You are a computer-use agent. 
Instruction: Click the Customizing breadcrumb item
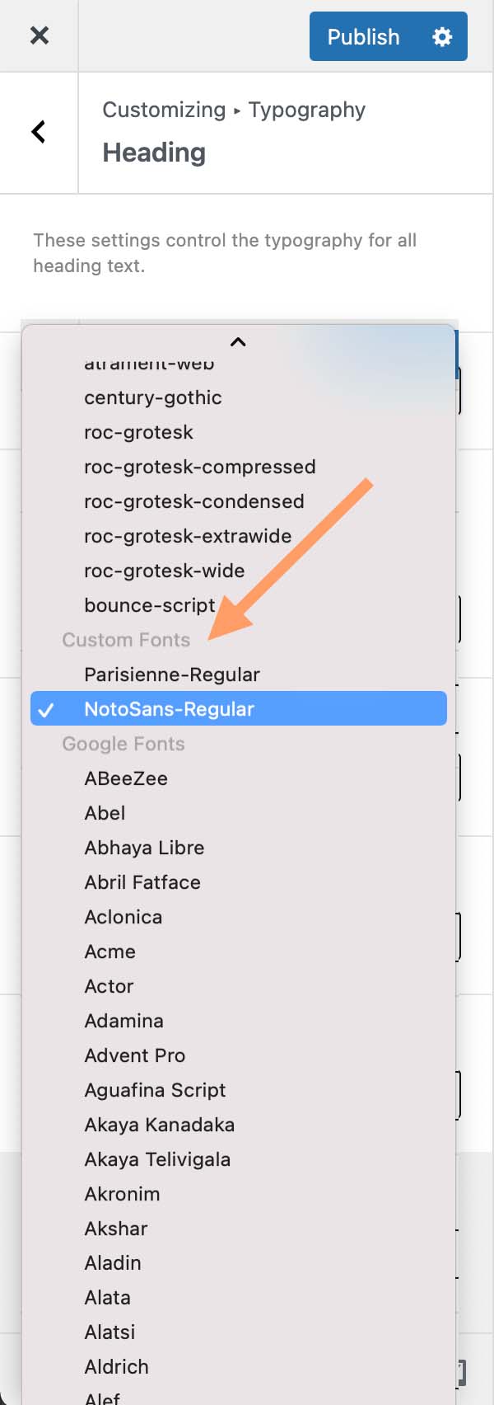tap(165, 110)
